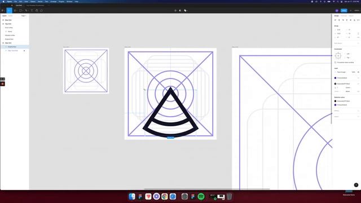
Task: Select the Pen tool
Action: point(27,10)
